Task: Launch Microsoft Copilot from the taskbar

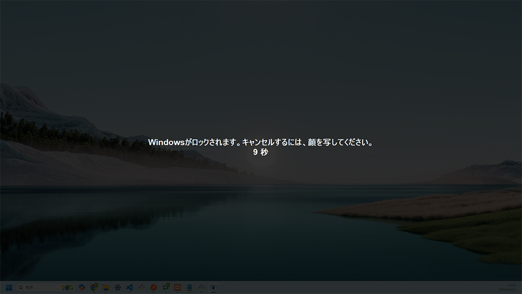Action: click(82, 287)
